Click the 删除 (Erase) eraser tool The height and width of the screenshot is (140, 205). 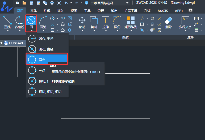coord(169,23)
